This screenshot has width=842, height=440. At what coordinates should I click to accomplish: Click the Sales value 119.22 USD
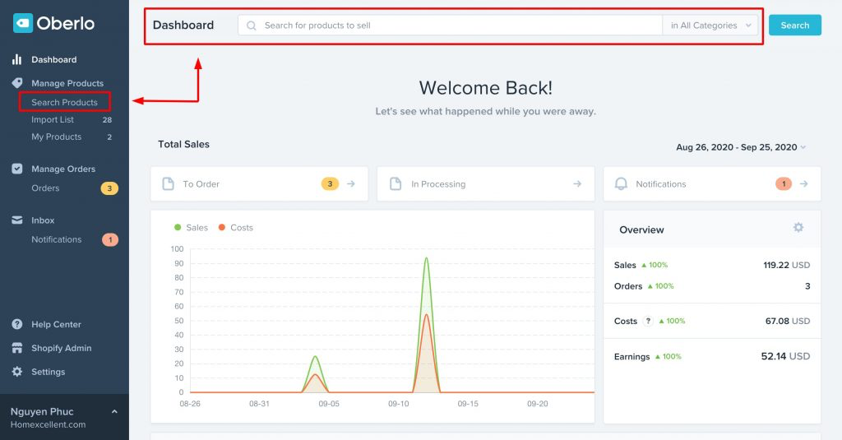point(787,265)
